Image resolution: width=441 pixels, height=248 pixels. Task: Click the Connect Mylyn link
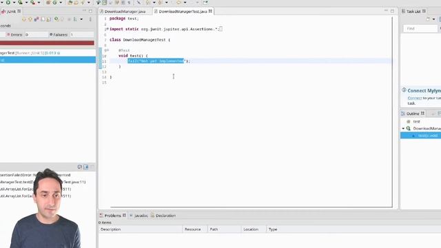[x=415, y=98]
